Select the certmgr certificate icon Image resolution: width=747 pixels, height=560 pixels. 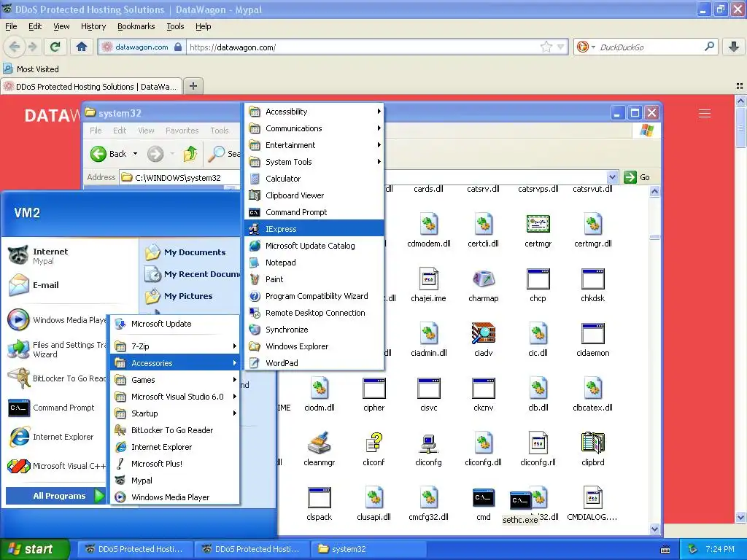538,224
